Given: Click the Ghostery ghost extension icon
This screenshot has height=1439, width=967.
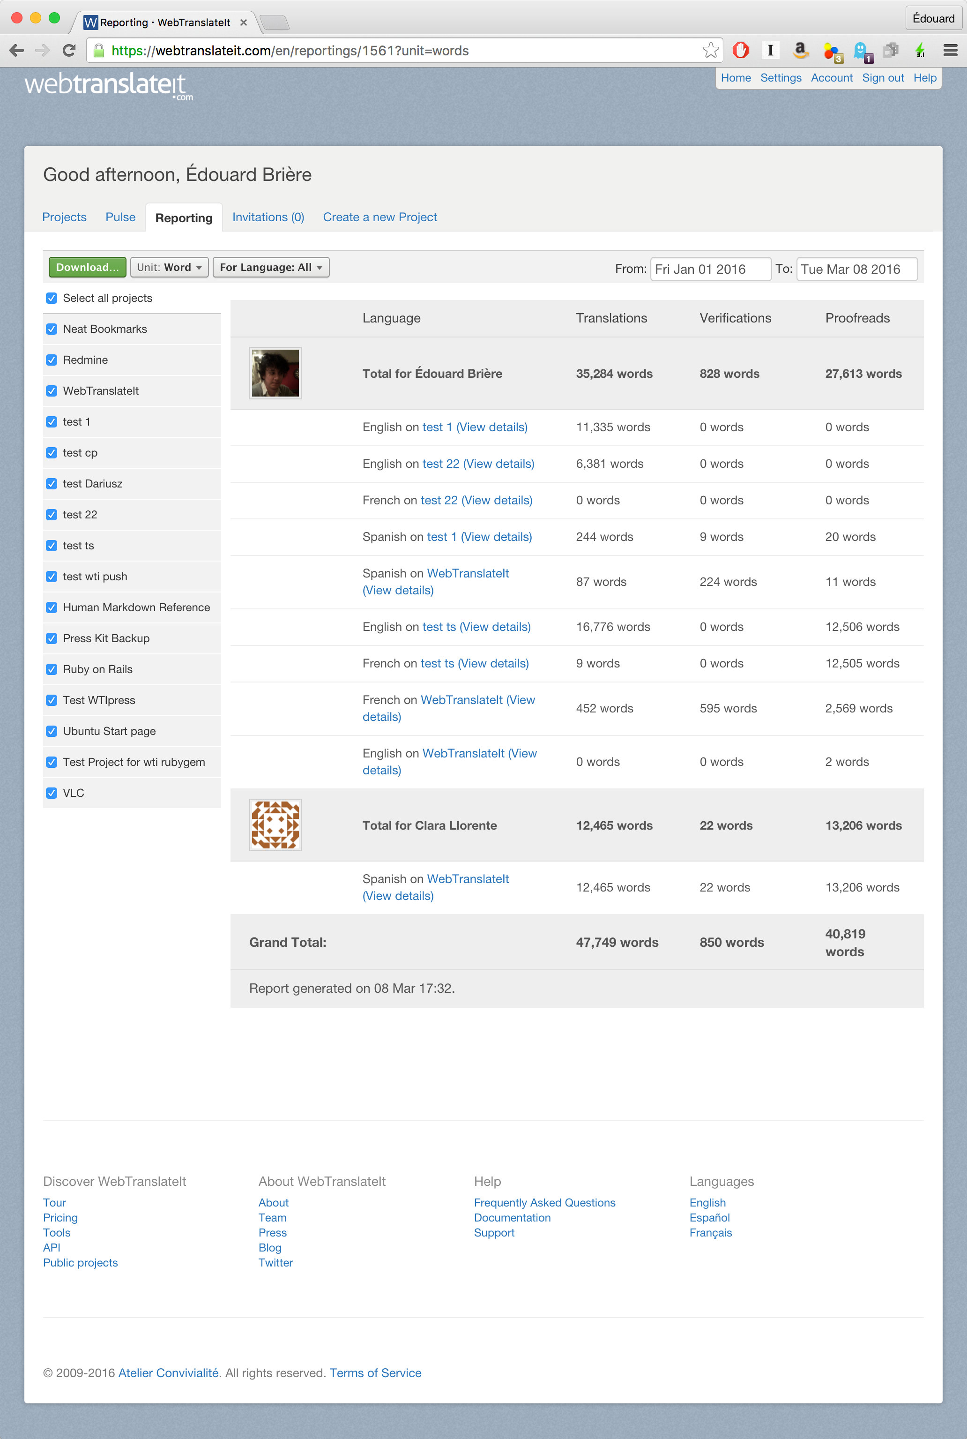Looking at the screenshot, I should [x=861, y=51].
